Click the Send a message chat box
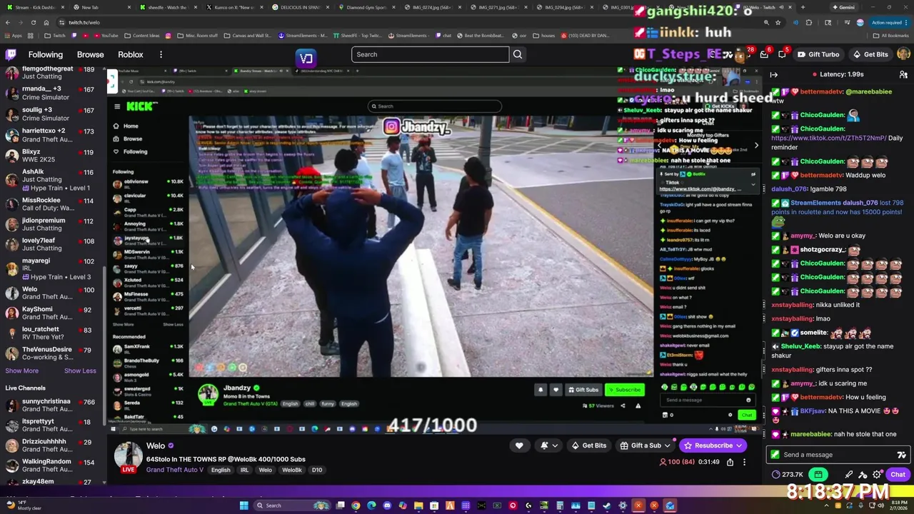The height and width of the screenshot is (514, 914). coord(838,455)
